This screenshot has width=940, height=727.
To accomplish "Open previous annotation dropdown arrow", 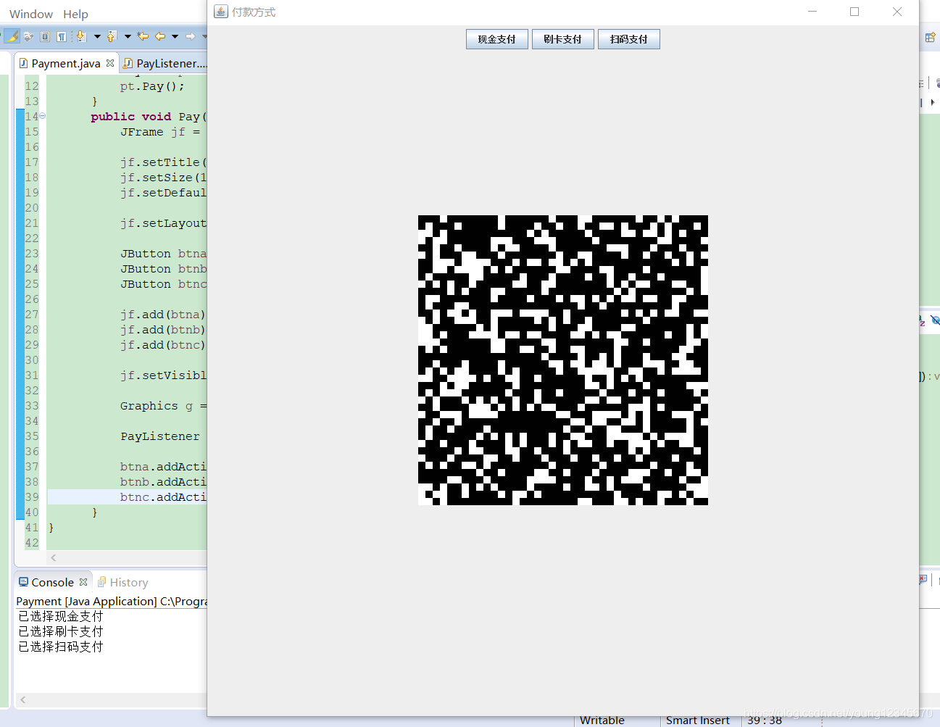I will pos(128,36).
